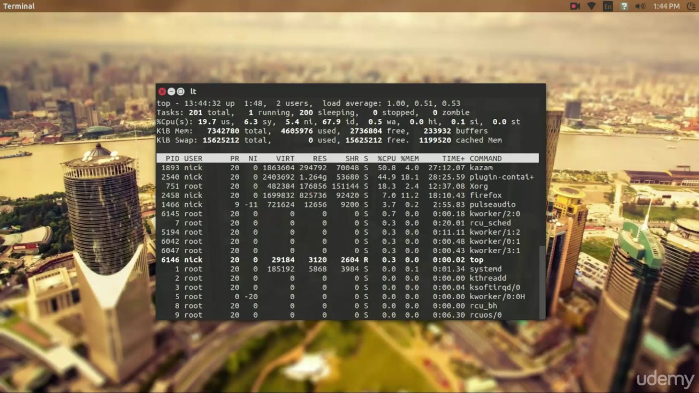Viewport: 699px width, 393px height.
Task: Click the 18.1 memory value of plugin-contai+
Action: tap(410, 177)
